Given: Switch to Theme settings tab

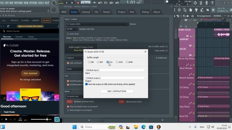Looking at the screenshot, I should pos(106,12).
